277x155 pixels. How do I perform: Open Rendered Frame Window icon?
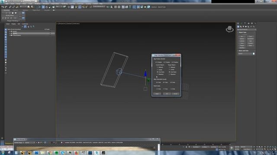point(142,7)
